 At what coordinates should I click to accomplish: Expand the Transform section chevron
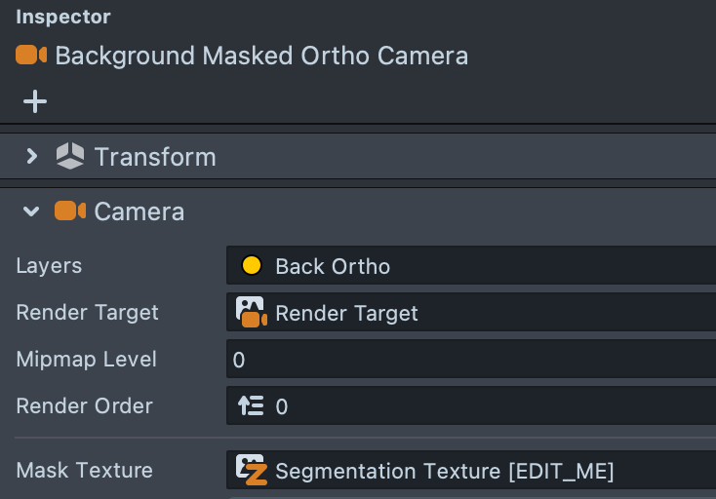pos(31,156)
